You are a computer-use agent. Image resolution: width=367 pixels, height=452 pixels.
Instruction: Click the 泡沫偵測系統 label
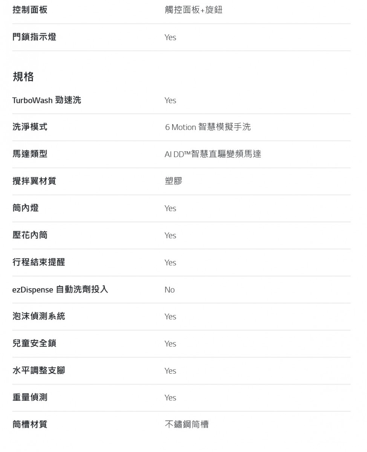38,316
